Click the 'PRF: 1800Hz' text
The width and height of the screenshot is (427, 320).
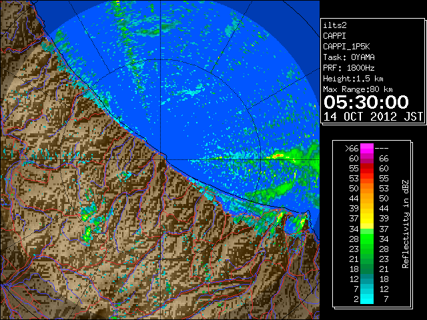coord(348,68)
